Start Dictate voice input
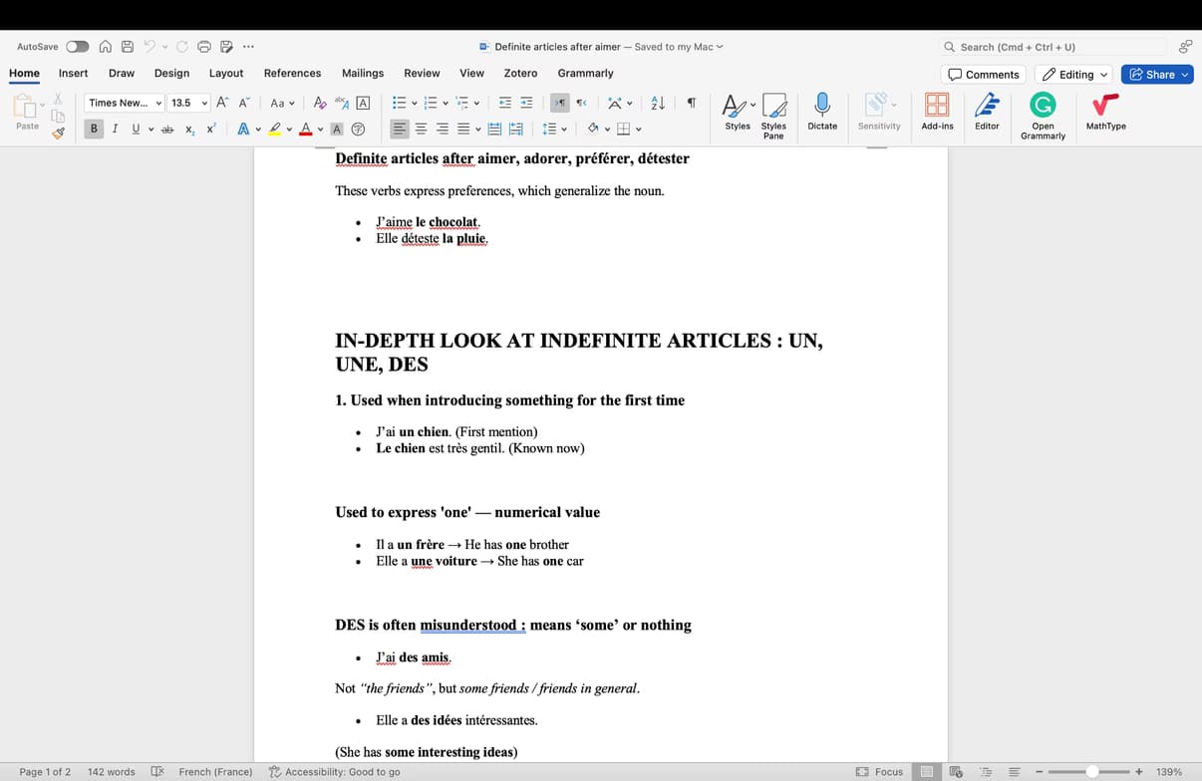This screenshot has width=1202, height=781. [x=821, y=110]
